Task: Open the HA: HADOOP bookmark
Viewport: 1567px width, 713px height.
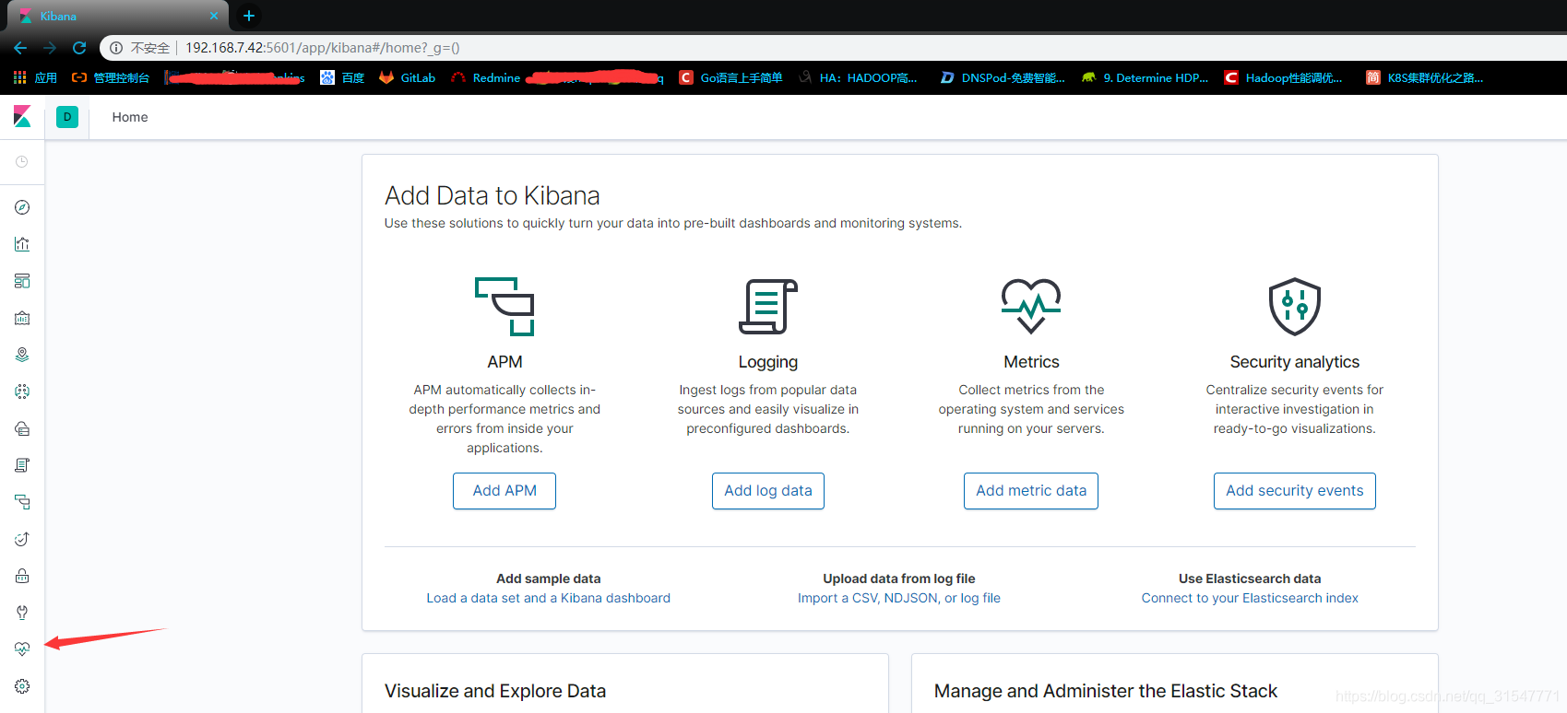Action: click(x=859, y=78)
